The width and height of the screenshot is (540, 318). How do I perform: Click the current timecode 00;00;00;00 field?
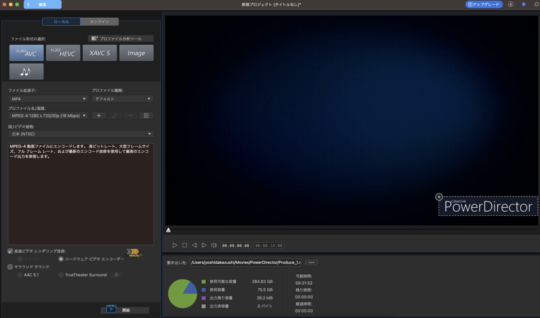coord(236,246)
